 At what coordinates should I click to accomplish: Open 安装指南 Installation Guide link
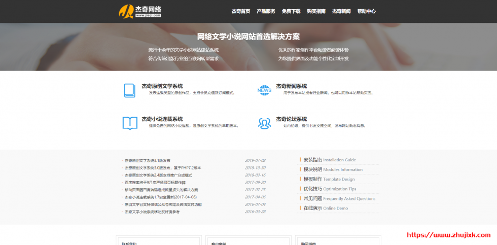(x=330, y=160)
